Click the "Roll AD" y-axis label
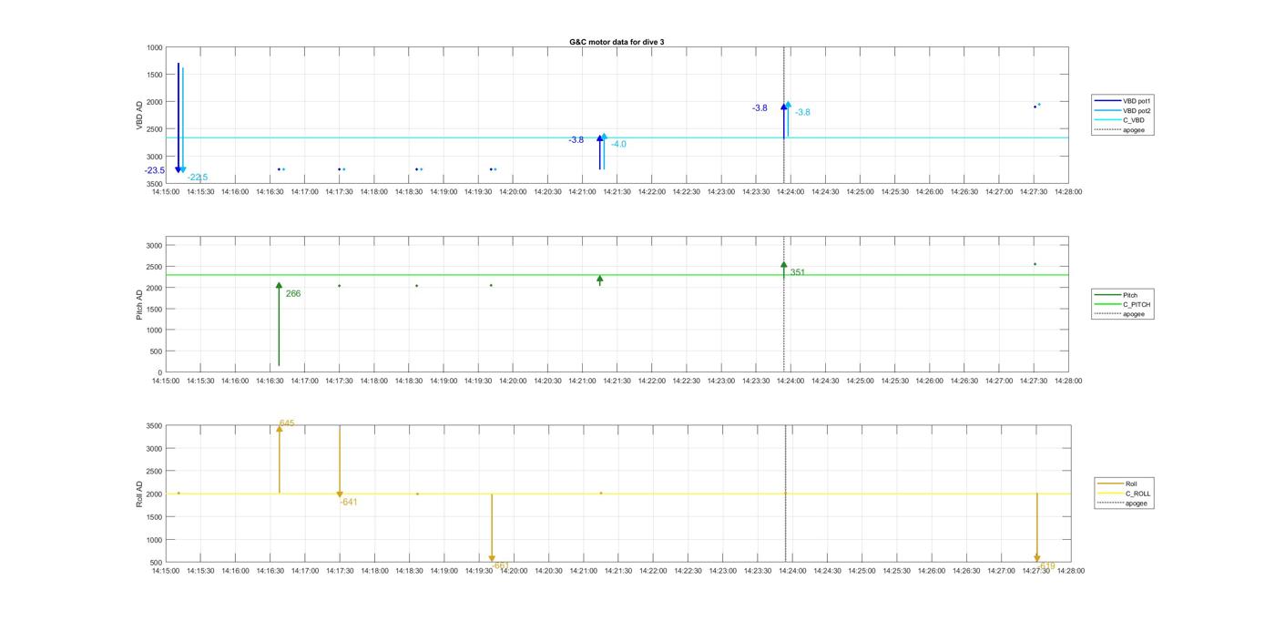 140,494
